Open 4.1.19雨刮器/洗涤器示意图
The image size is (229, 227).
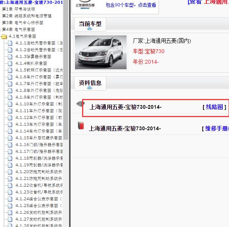pos(39,165)
